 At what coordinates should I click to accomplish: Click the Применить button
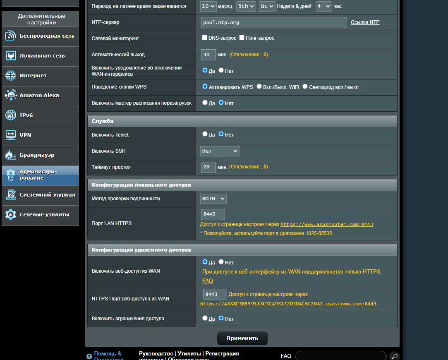(x=242, y=338)
